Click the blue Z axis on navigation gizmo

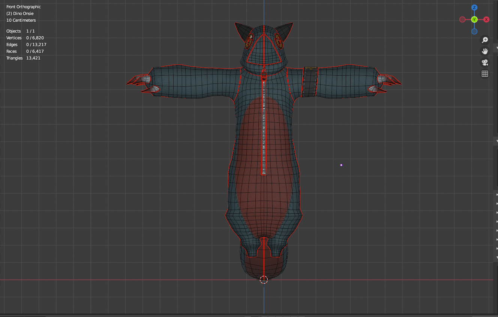pyautogui.click(x=474, y=7)
